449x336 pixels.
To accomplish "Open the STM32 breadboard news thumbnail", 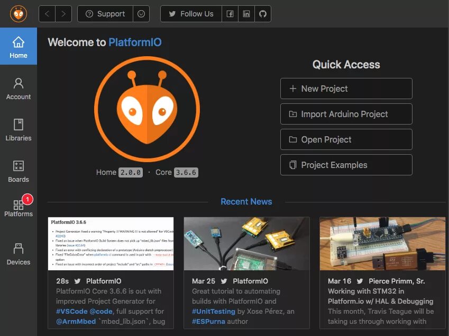I will pos(382,244).
